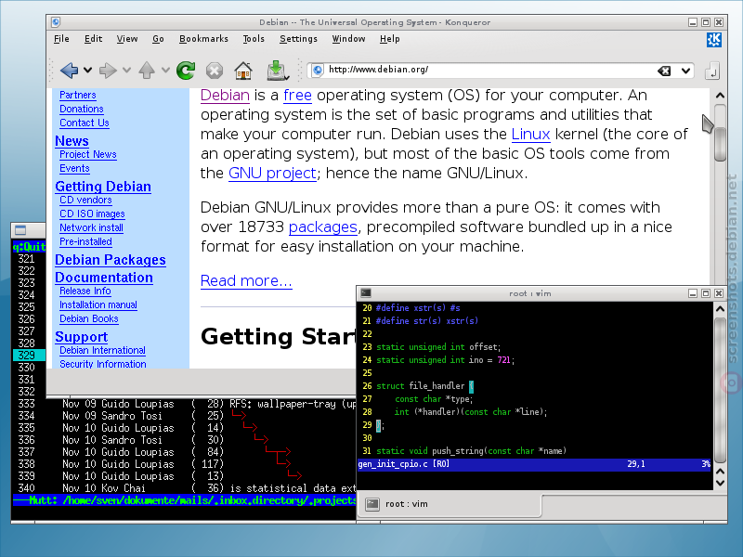This screenshot has height=557, width=743.
Task: Open the News heading link
Action: [72, 141]
